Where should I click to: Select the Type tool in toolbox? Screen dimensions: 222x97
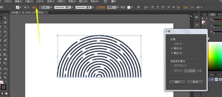pos(5,27)
